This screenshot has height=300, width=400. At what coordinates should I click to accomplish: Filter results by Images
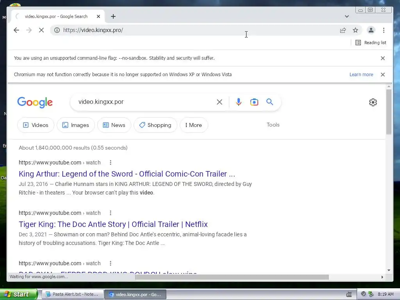click(x=76, y=125)
